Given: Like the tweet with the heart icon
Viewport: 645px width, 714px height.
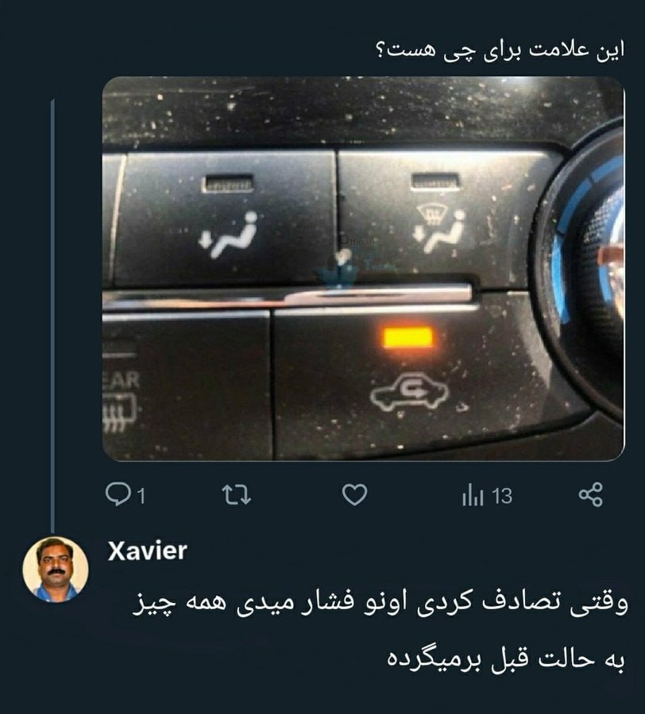Looking at the screenshot, I should (x=354, y=495).
